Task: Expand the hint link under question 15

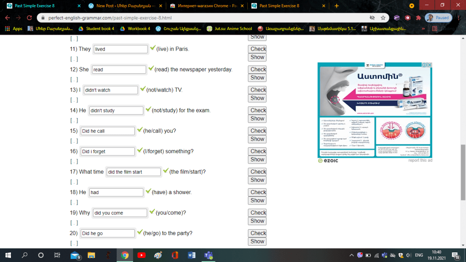Action: point(74,141)
